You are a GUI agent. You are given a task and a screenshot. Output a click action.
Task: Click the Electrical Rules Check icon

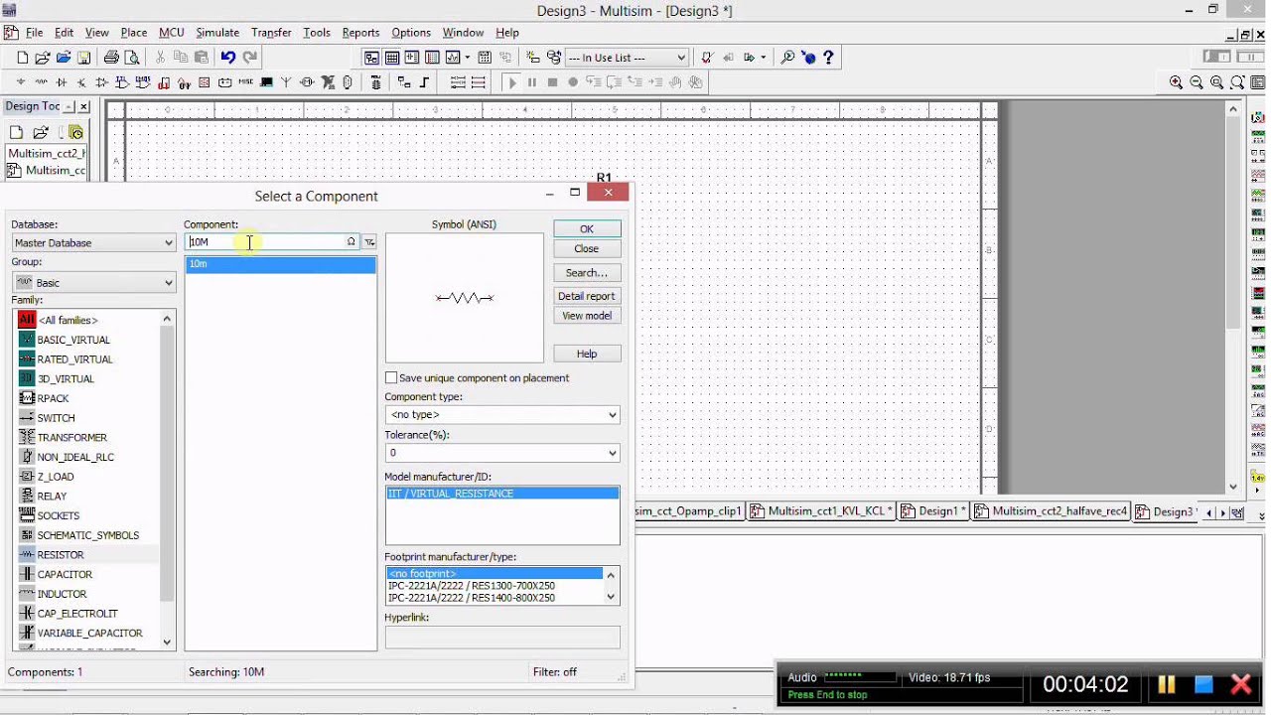point(706,58)
